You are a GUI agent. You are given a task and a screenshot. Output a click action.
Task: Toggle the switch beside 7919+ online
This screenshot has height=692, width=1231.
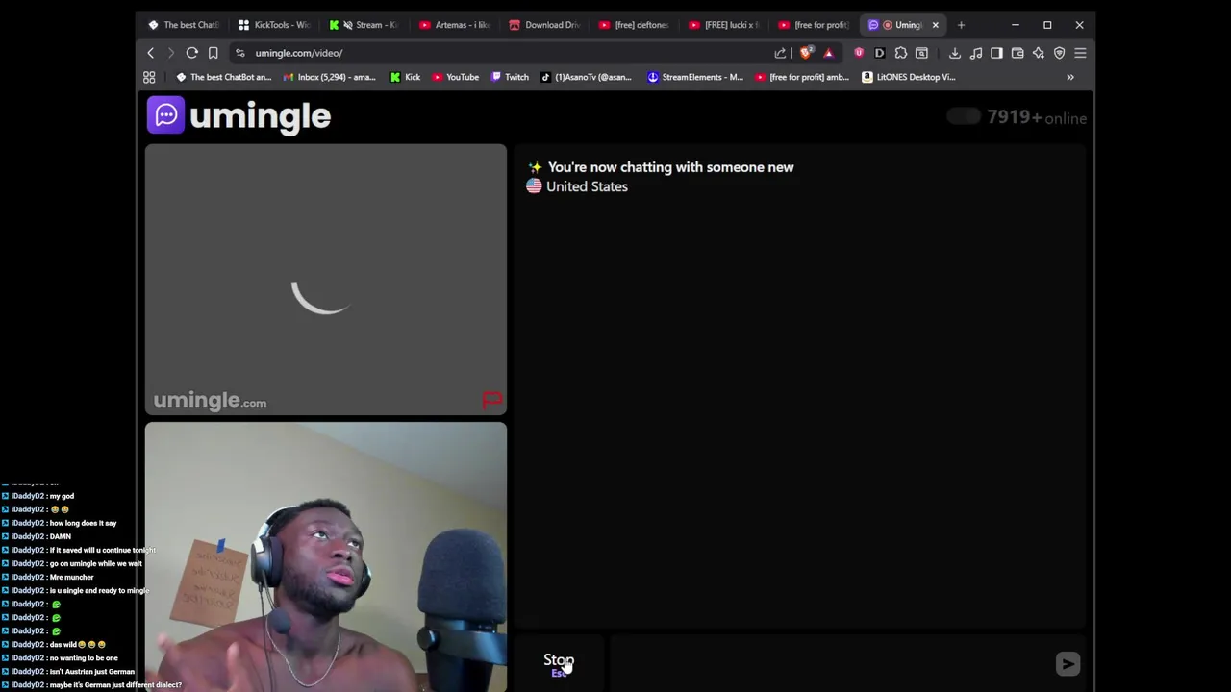964,116
